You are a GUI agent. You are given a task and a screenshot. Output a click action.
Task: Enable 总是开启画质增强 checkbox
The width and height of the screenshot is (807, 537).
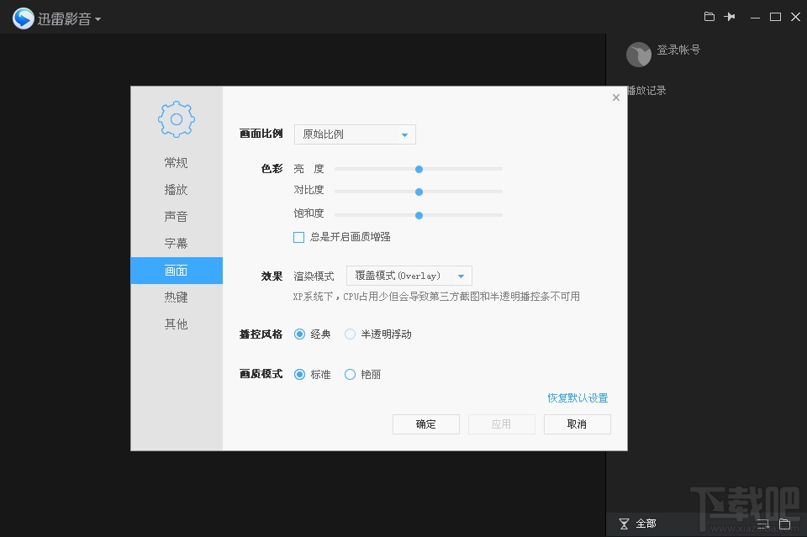point(298,237)
